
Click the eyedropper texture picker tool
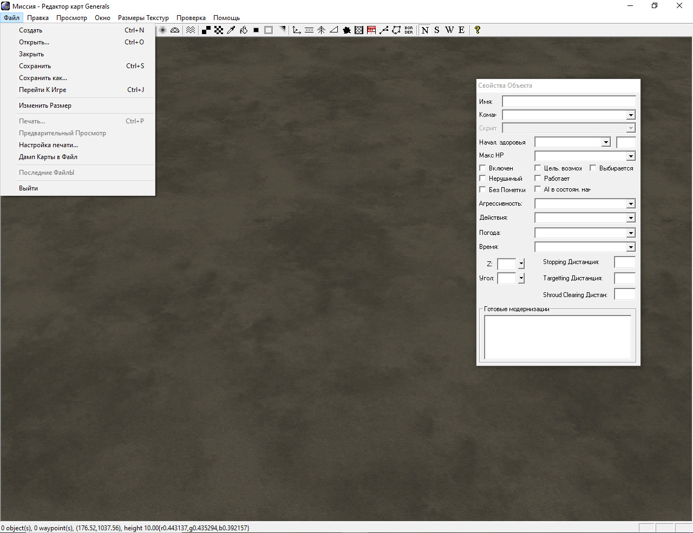point(231,30)
